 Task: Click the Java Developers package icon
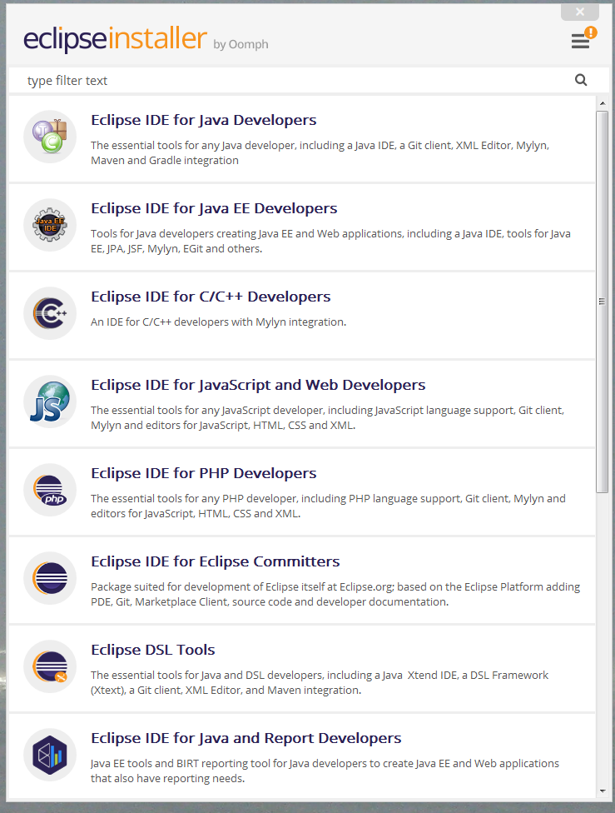coord(50,137)
